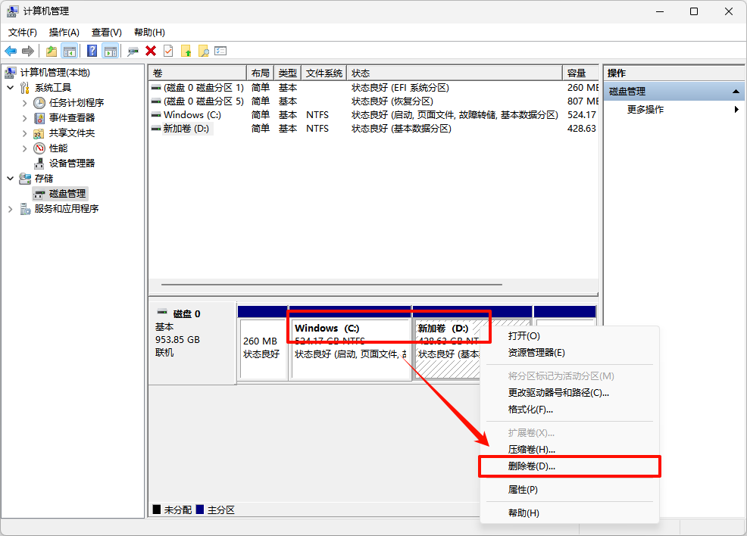Click the Up One Level folder icon

51,51
